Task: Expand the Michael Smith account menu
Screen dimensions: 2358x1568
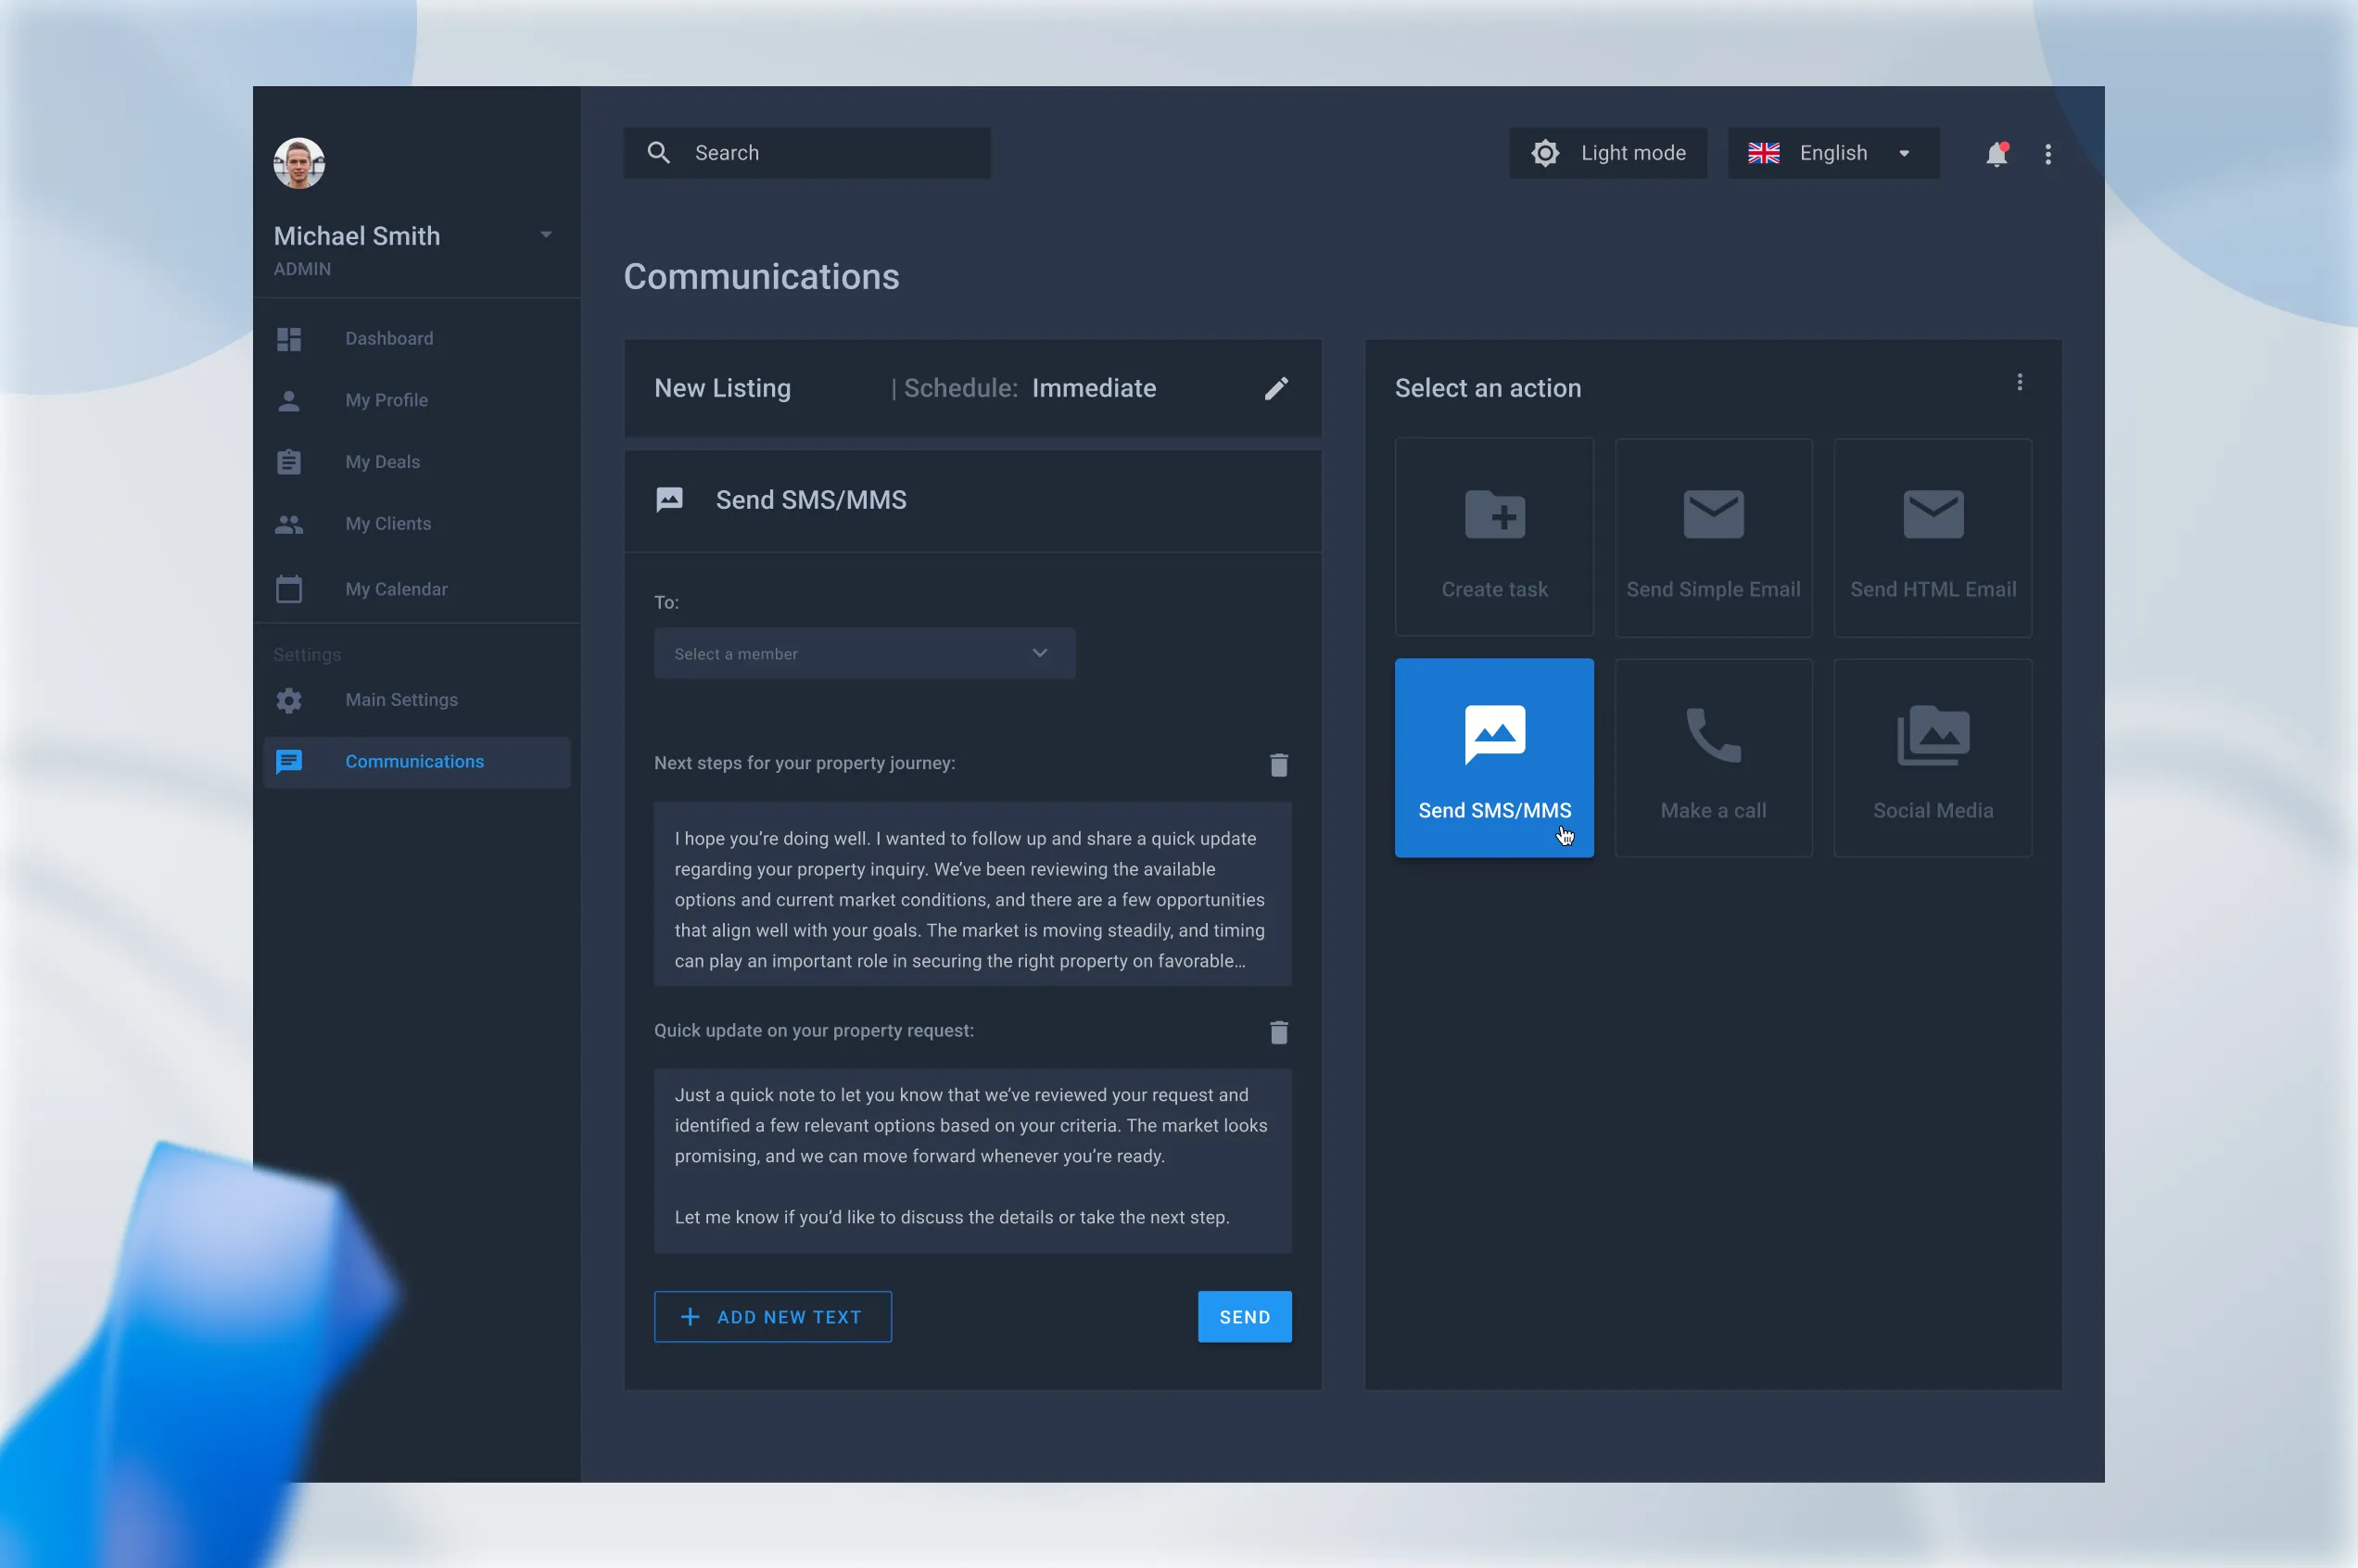Action: click(x=546, y=235)
